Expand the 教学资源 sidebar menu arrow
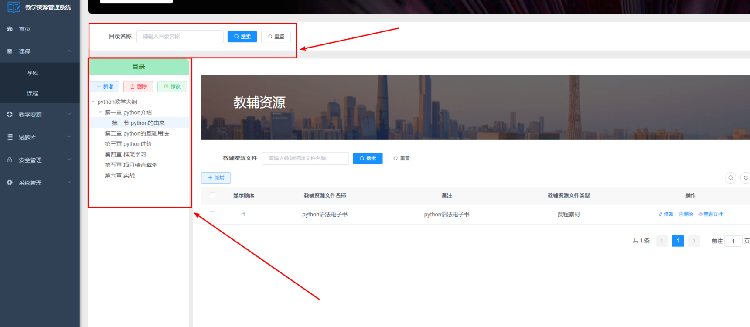This screenshot has width=750, height=327. 69,114
